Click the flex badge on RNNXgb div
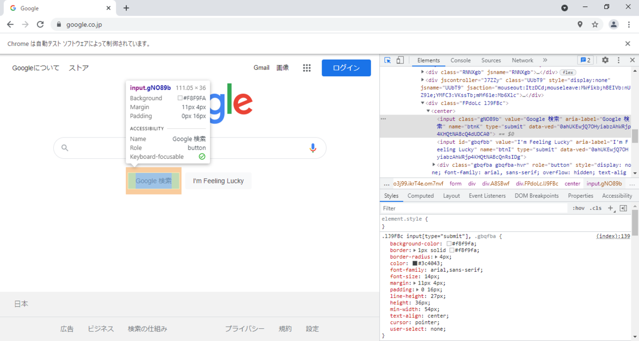The image size is (639, 341). (568, 72)
